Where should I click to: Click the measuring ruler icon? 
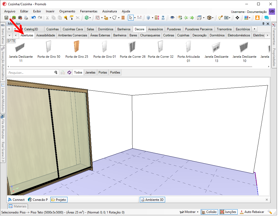(x=139, y=18)
